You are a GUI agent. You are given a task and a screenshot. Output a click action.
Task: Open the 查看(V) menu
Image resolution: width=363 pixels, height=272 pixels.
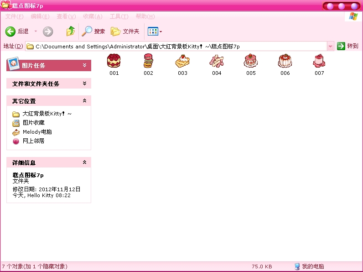click(66, 16)
